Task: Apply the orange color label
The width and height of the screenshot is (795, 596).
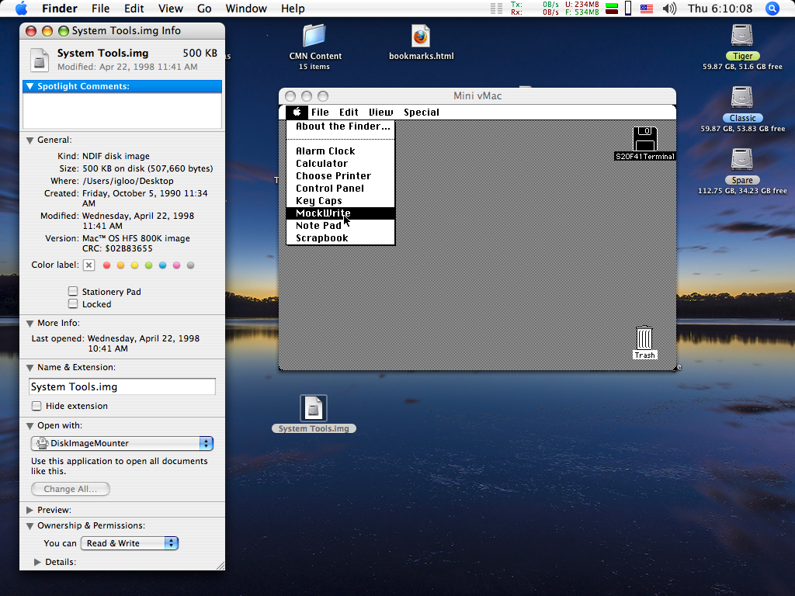Action: point(120,265)
